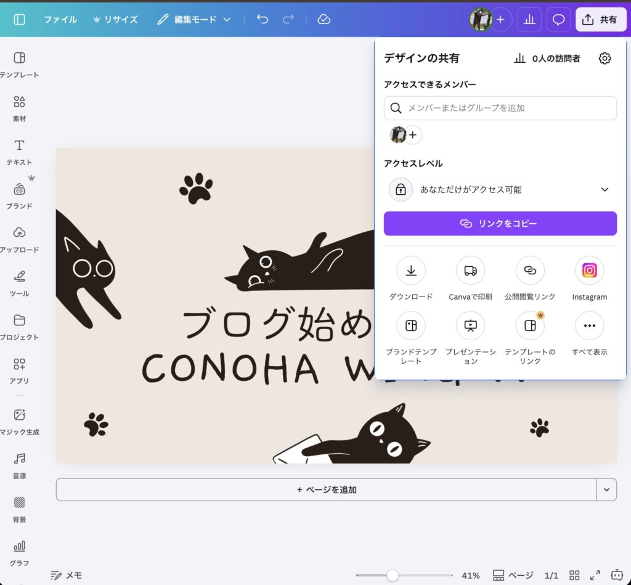
Task: Open the リサイズ menu item
Action: 115,20
